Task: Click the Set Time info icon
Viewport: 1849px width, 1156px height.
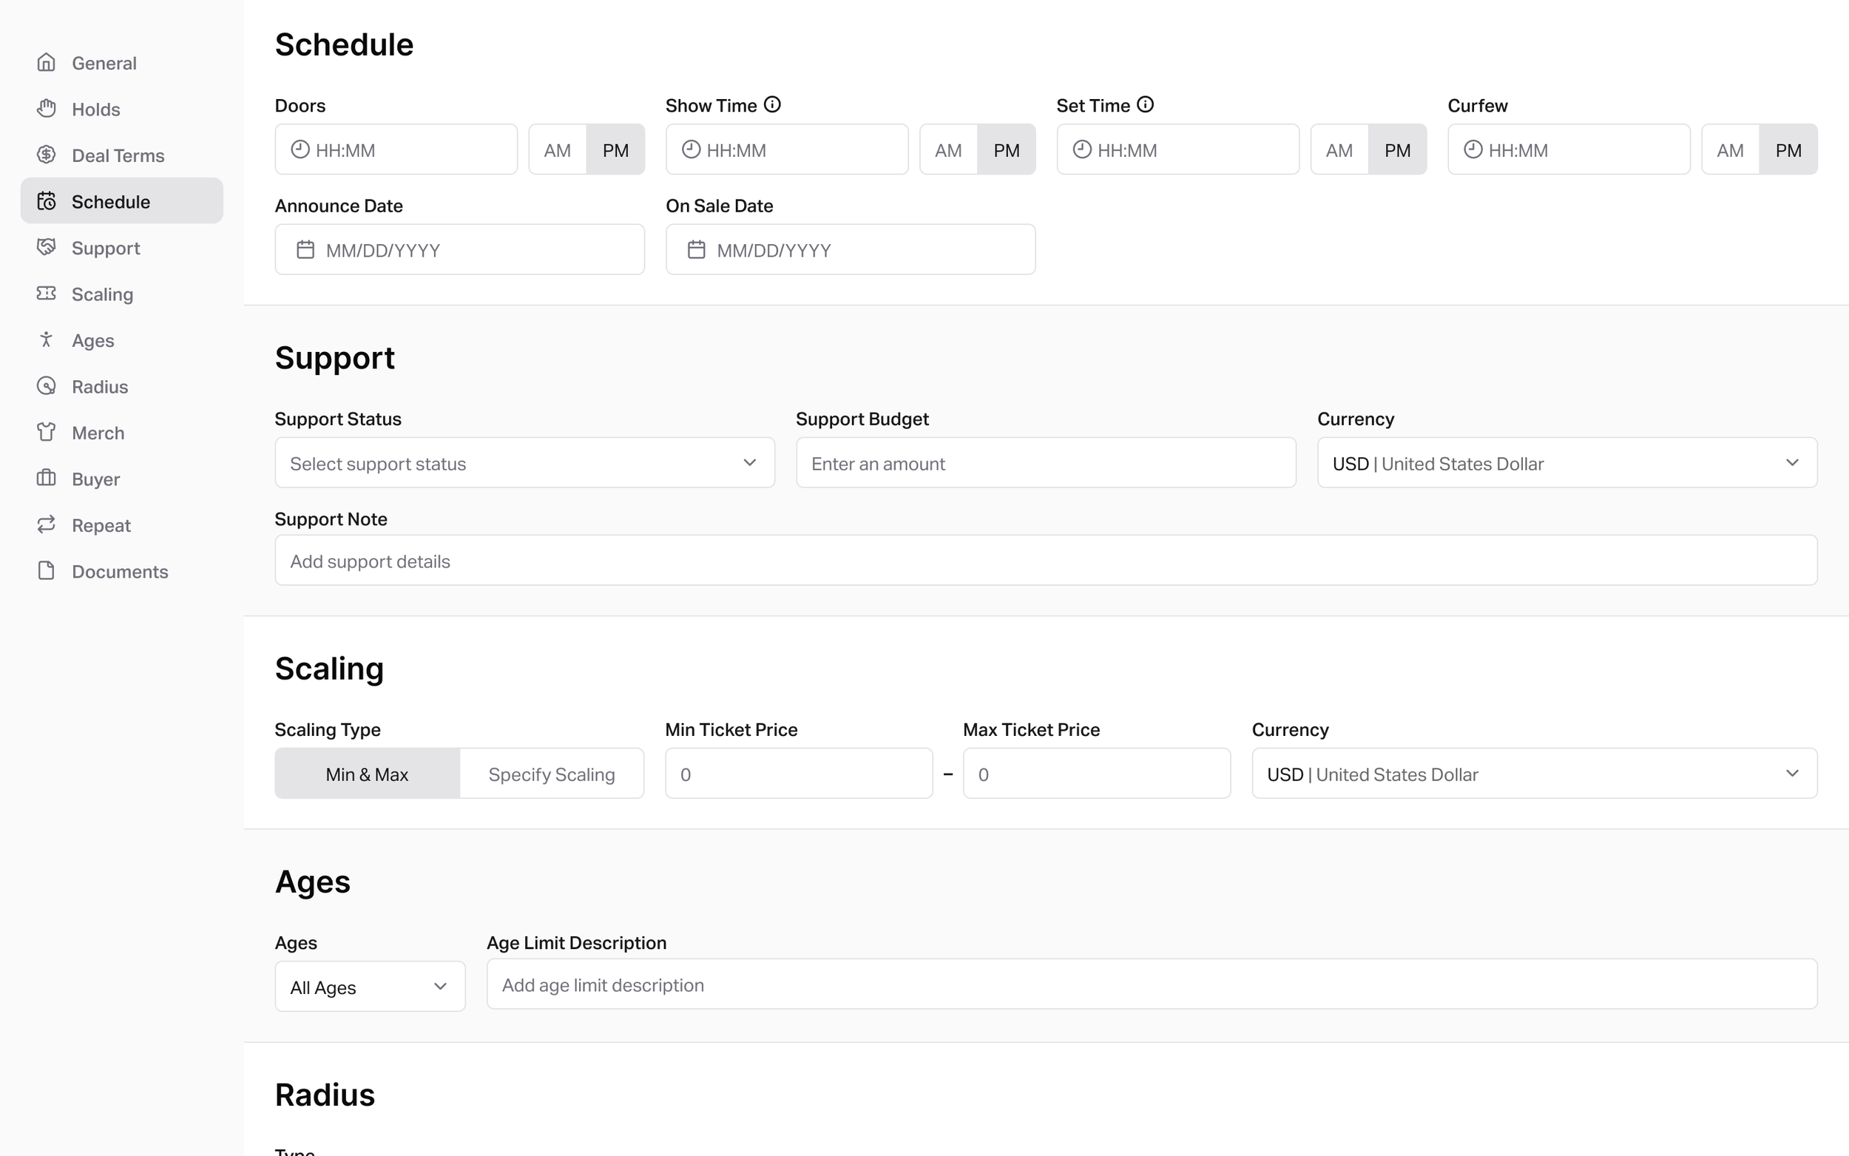Action: tap(1145, 104)
